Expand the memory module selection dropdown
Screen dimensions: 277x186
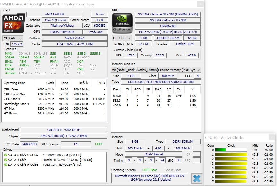click(x=156, y=70)
